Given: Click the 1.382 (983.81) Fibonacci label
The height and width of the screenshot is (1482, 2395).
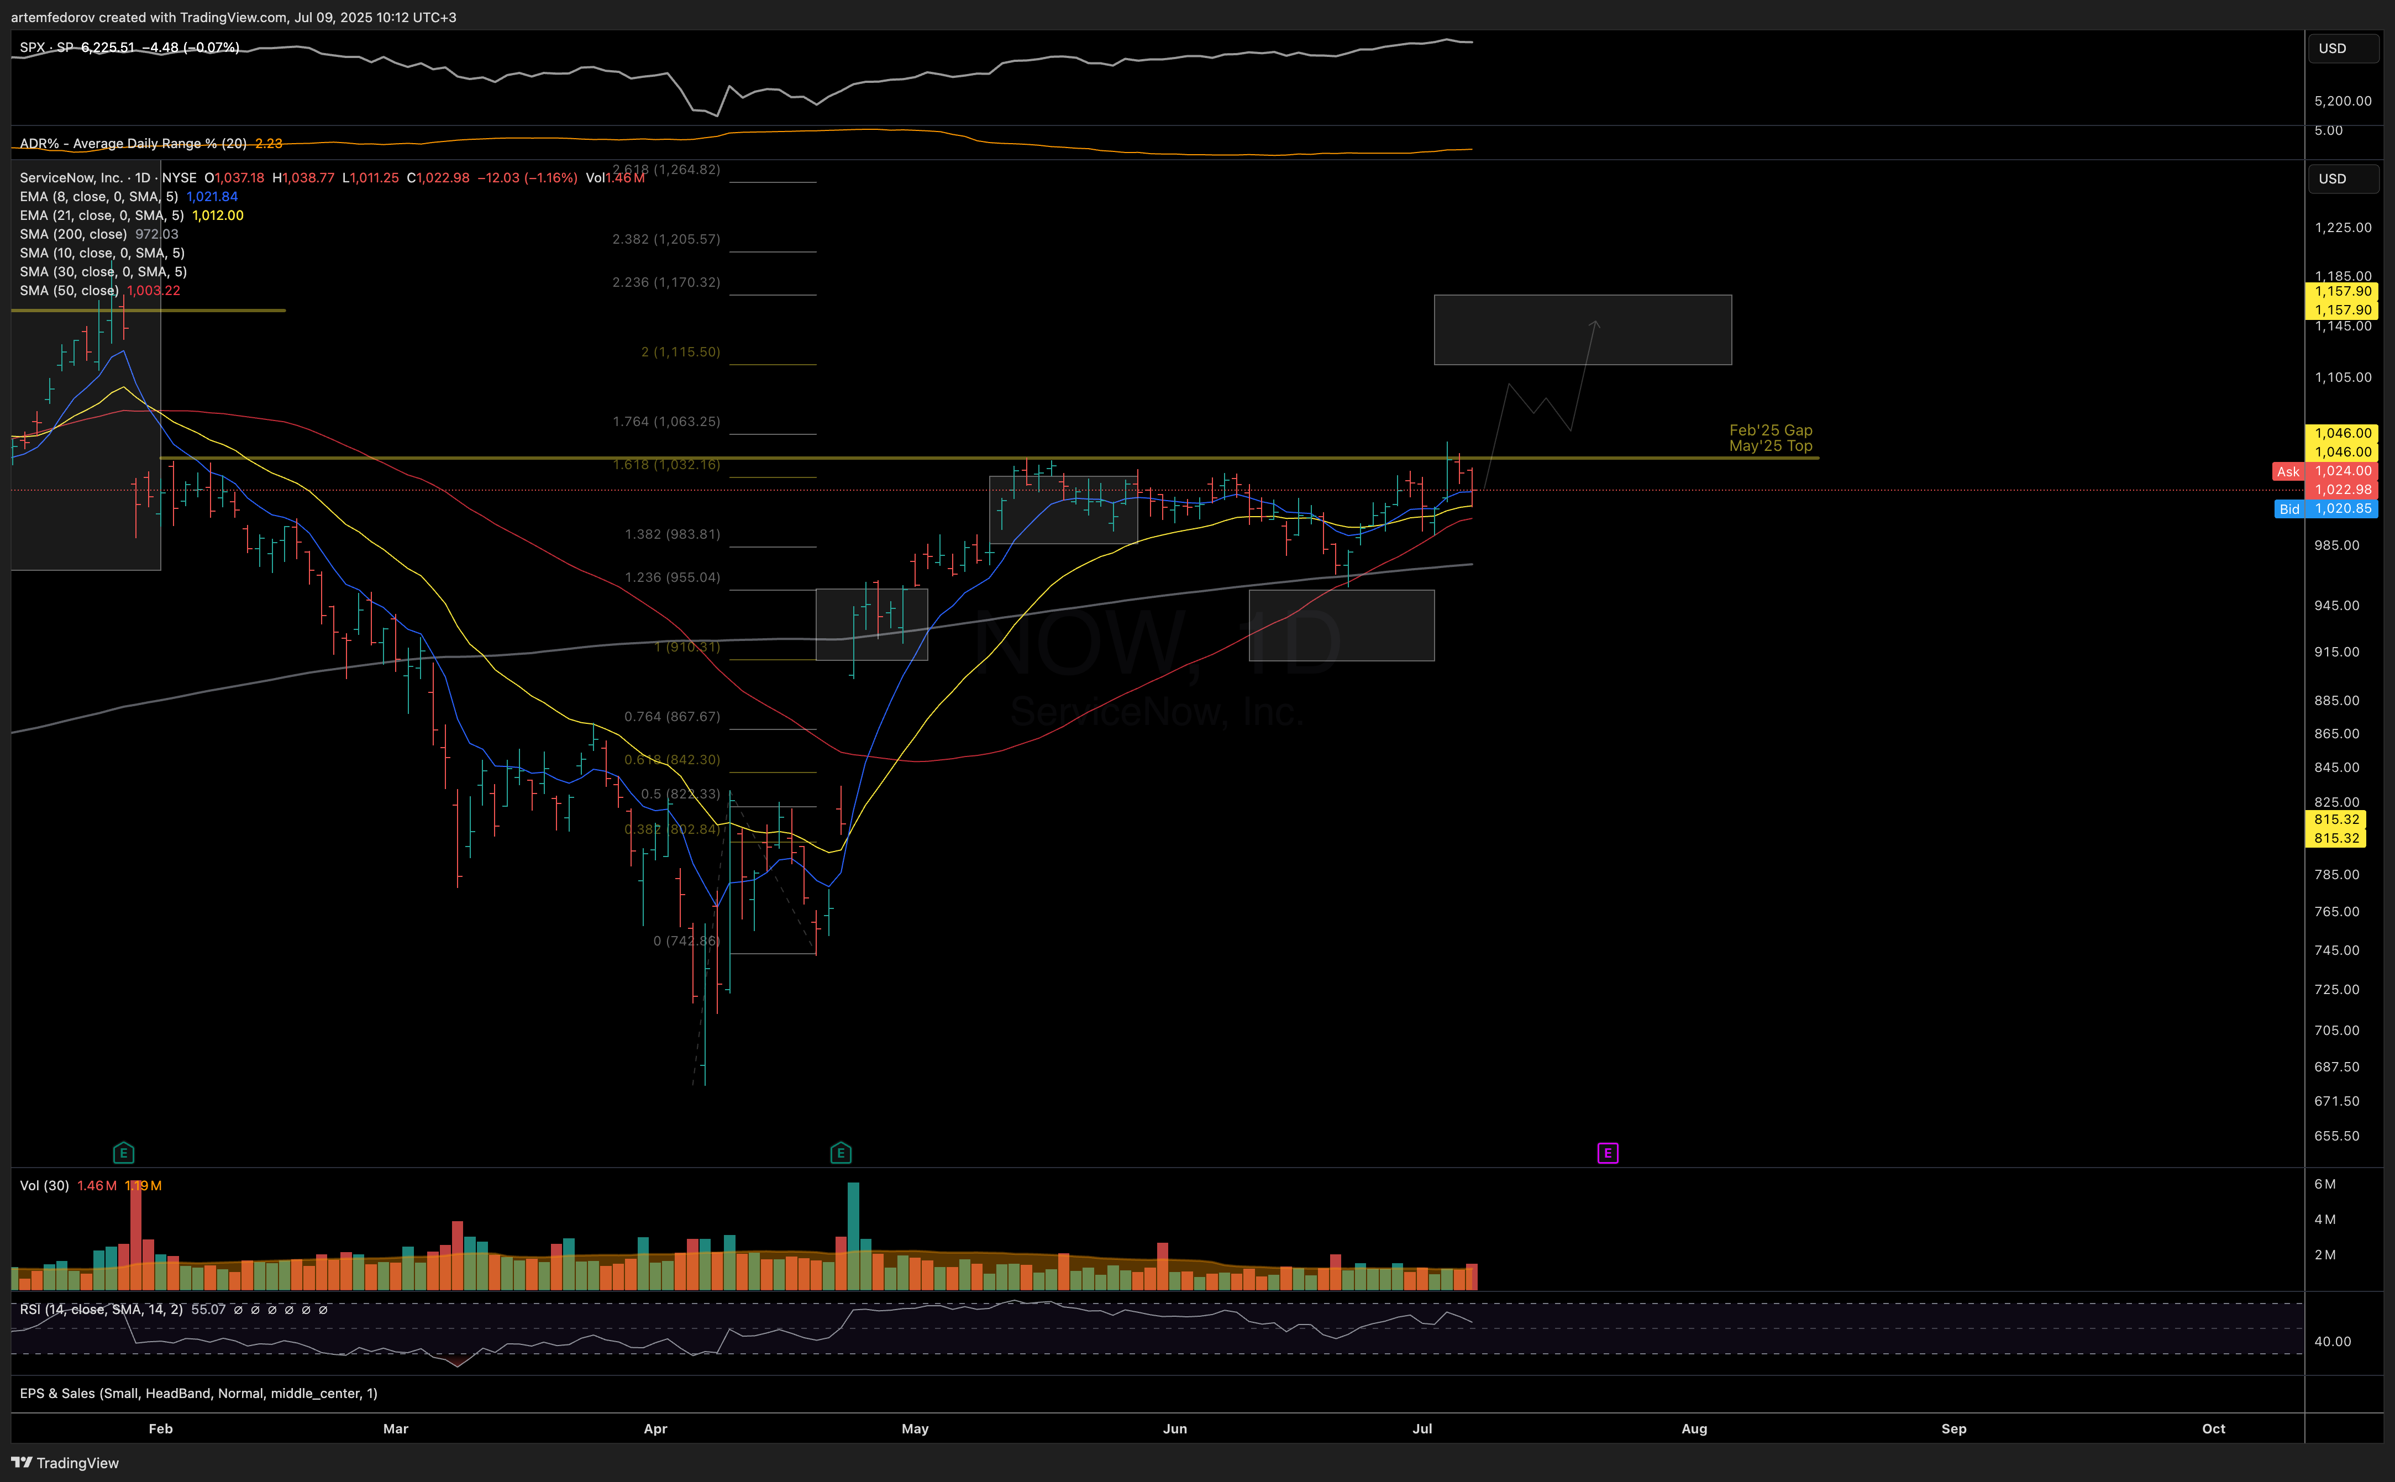Looking at the screenshot, I should [672, 534].
